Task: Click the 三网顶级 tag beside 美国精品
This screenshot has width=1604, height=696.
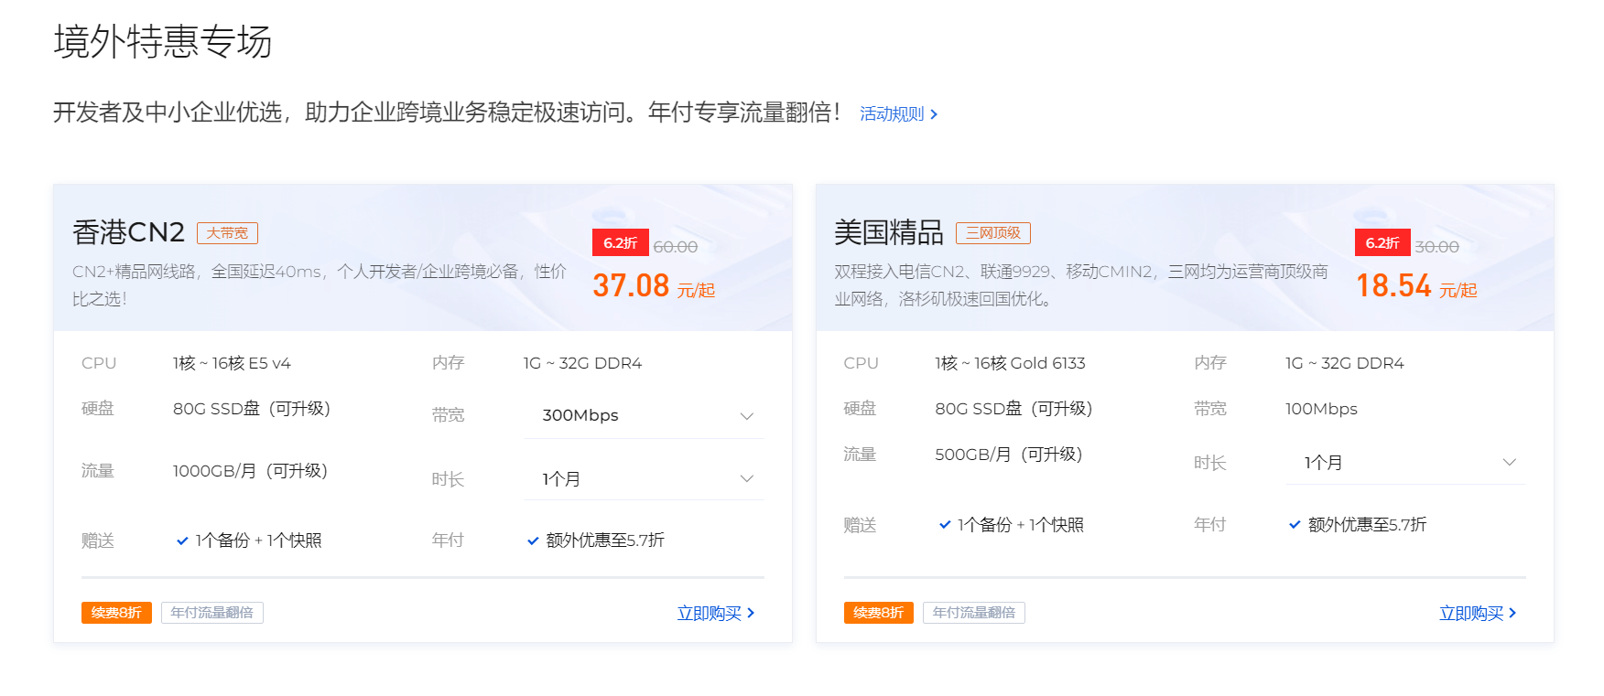Action: tap(993, 233)
